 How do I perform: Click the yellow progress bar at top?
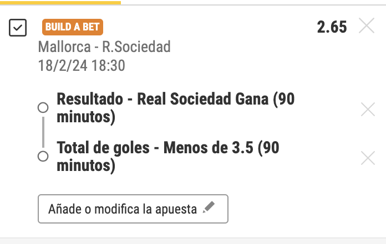pos(60,3)
